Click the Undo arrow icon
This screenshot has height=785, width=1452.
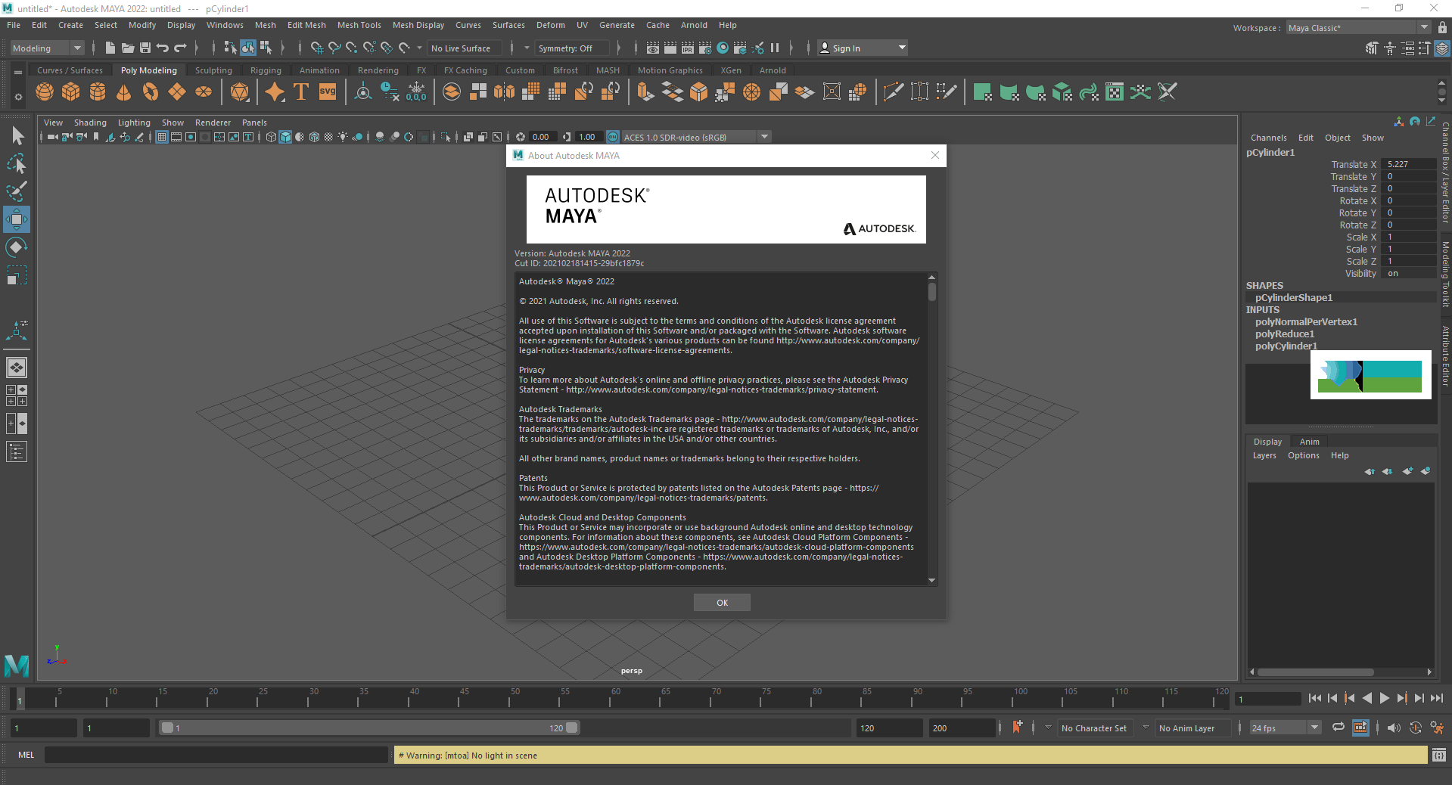click(163, 48)
